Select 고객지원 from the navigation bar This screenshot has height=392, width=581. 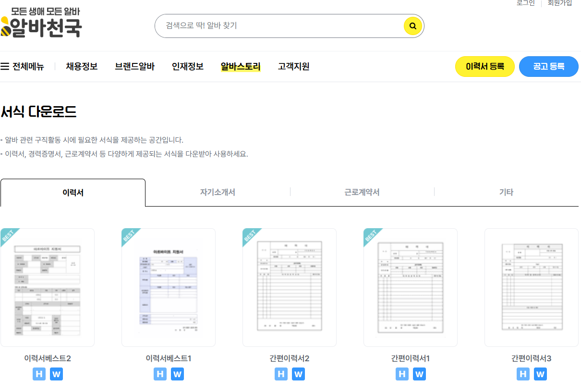pos(293,66)
